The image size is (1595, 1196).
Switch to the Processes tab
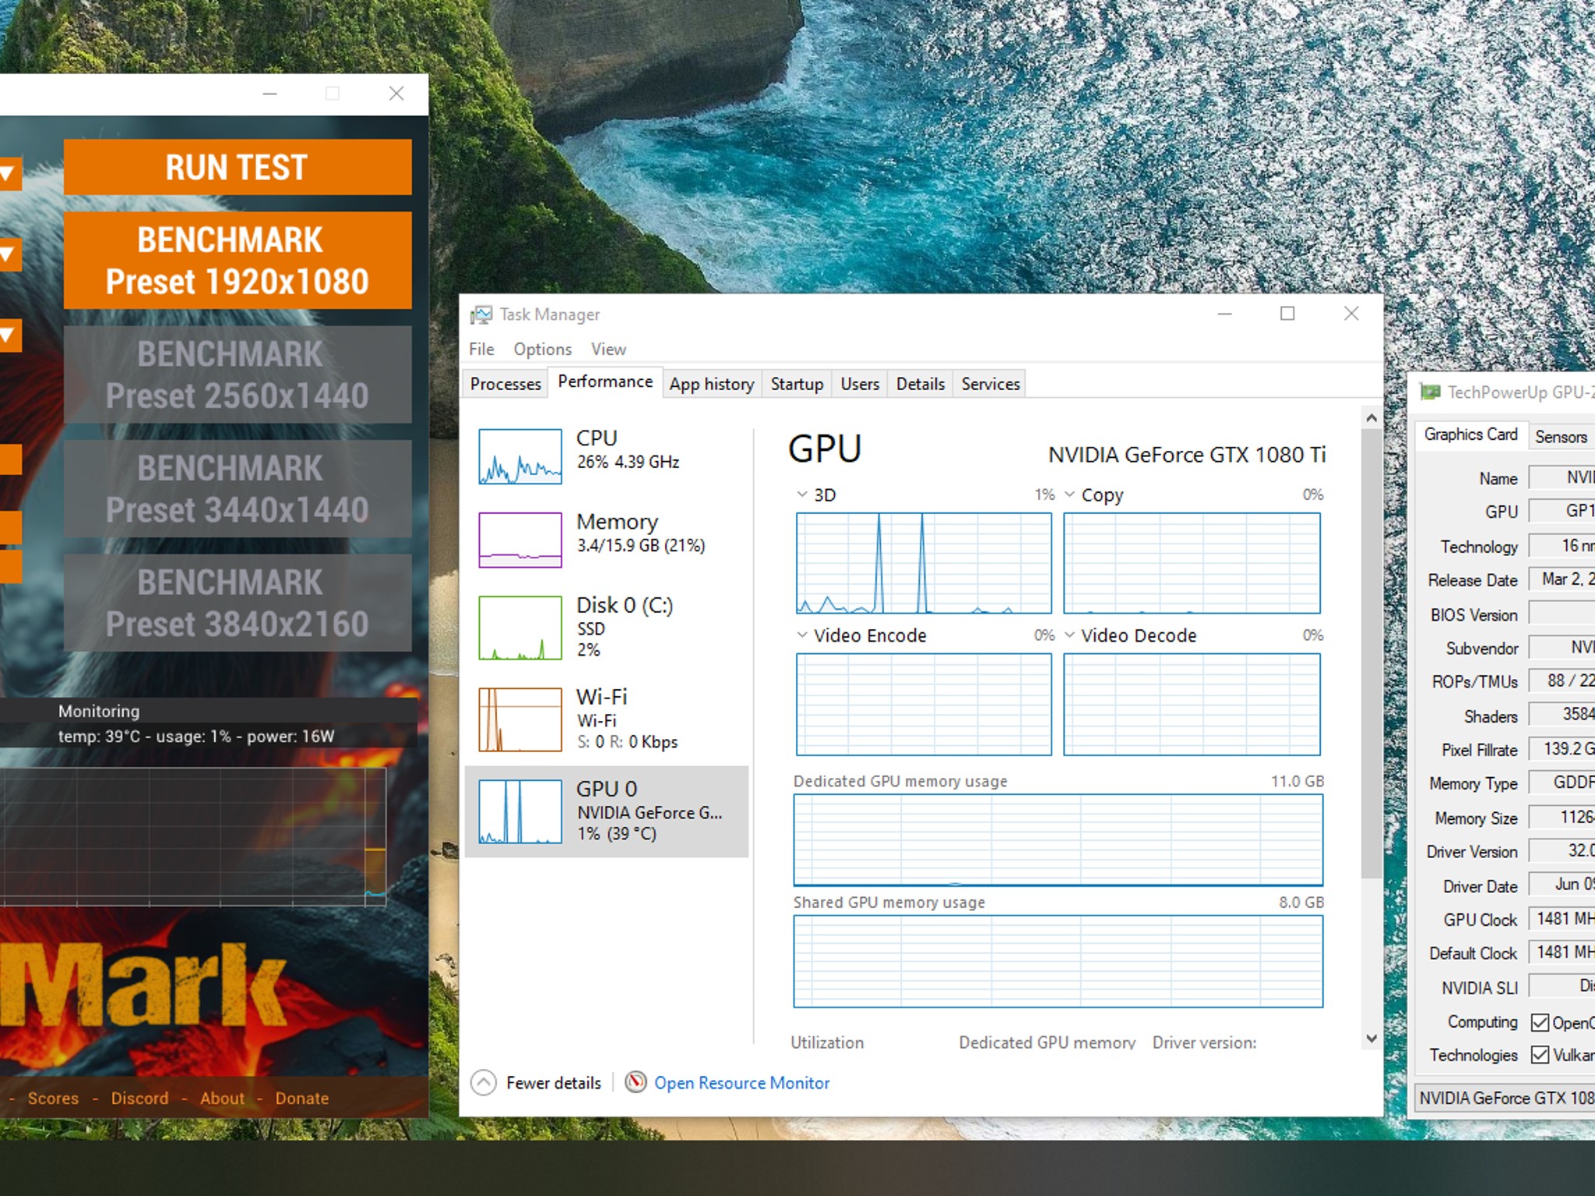505,384
